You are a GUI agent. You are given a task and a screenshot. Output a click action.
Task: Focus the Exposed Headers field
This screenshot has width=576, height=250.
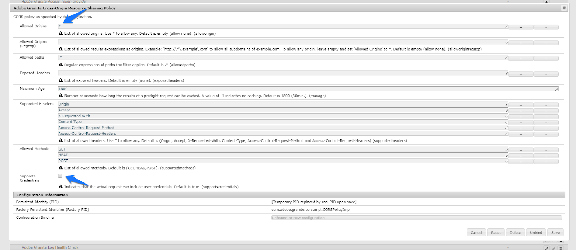tap(283, 73)
